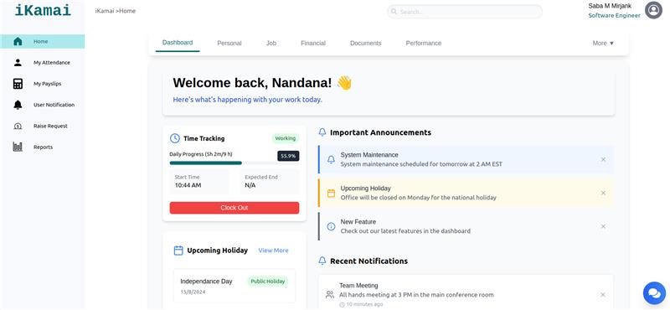This screenshot has height=310, width=670.
Task: Expand the More dropdown menu
Action: 603,44
